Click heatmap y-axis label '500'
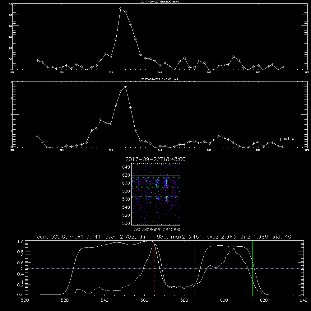 126,223
